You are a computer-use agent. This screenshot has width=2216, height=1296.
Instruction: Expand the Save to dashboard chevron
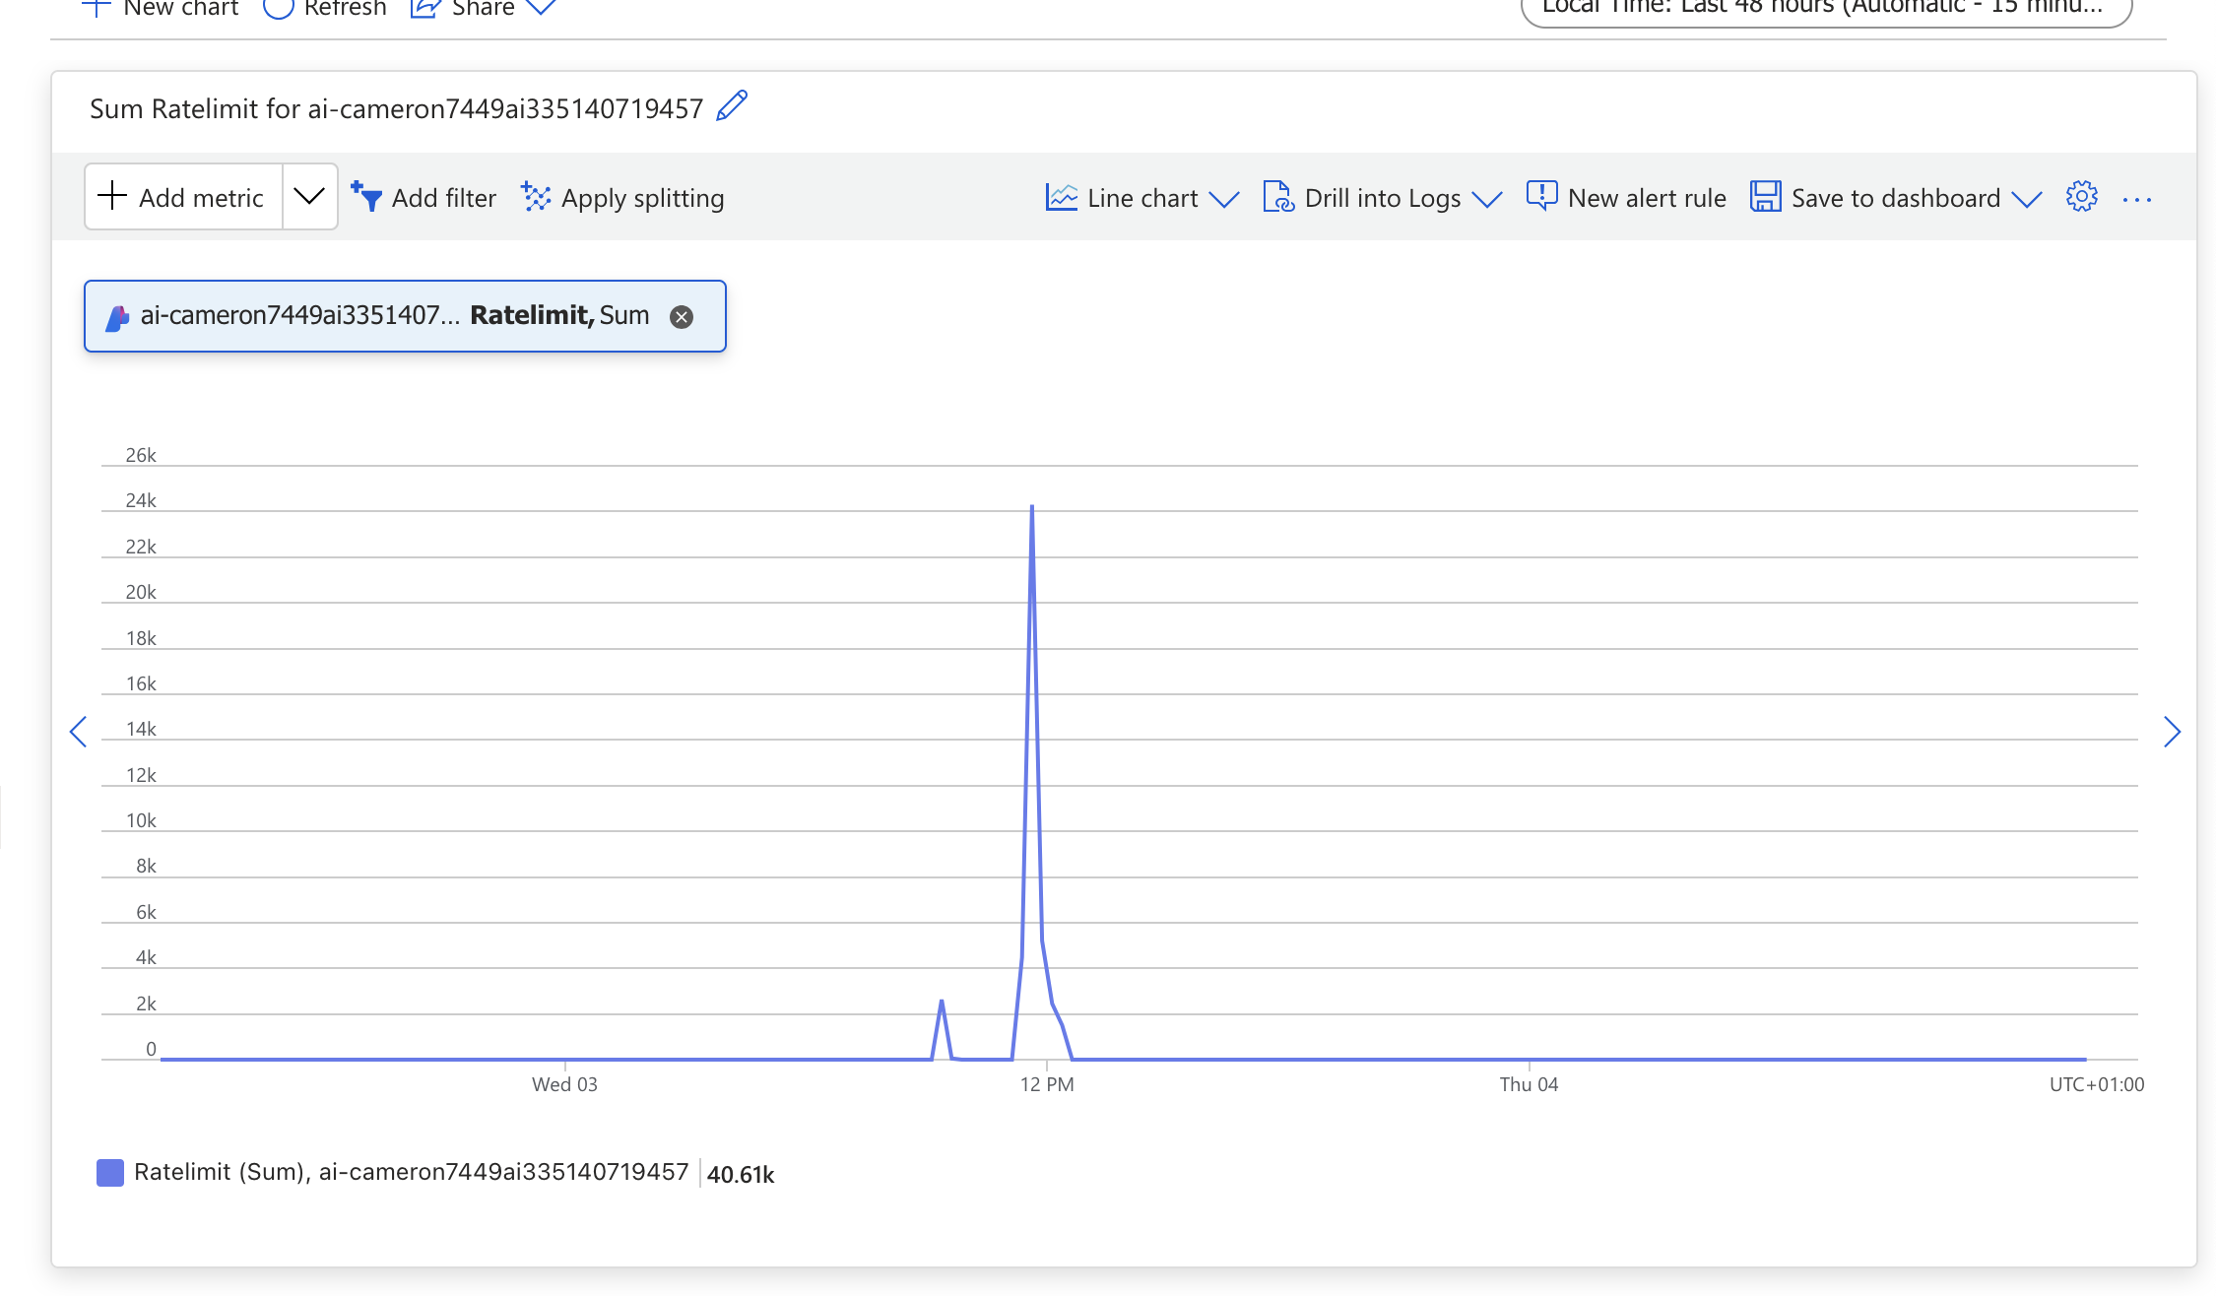coord(2027,199)
